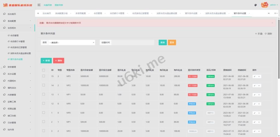Open the theme palette icon in header
The image size is (280, 137).
pyautogui.click(x=255, y=5)
